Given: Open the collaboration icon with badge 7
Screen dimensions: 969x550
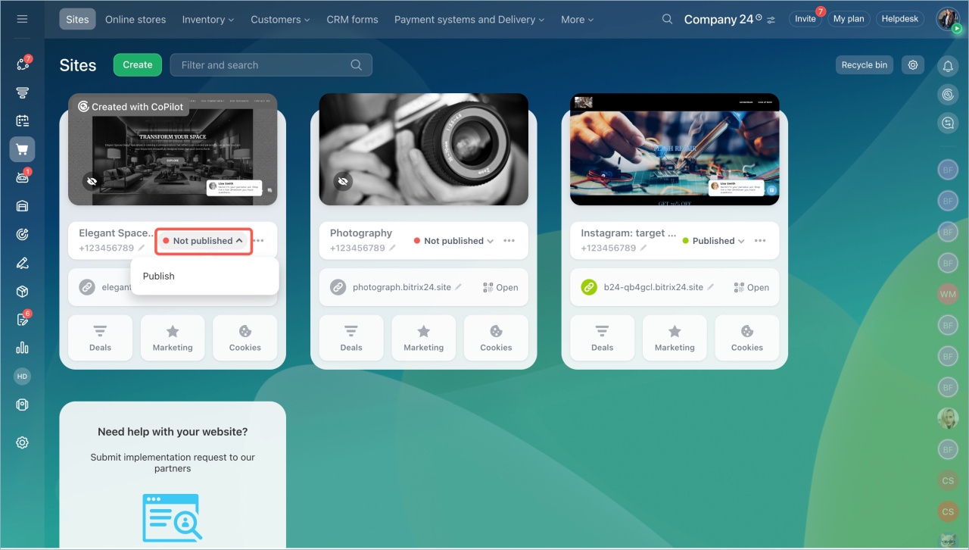Looking at the screenshot, I should tap(23, 64).
